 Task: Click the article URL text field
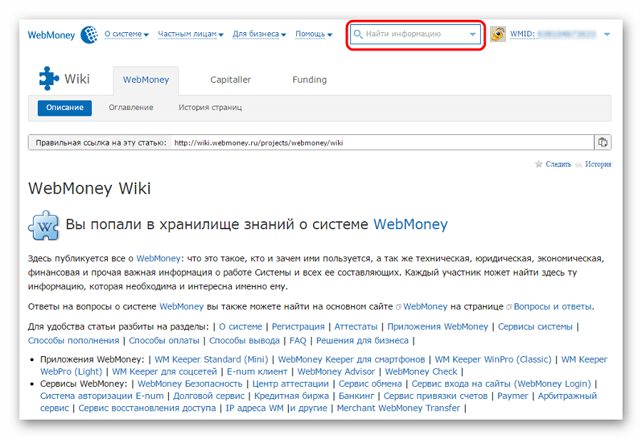(383, 143)
